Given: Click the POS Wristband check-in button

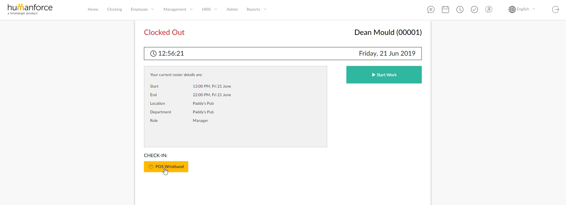Looking at the screenshot, I should (166, 167).
